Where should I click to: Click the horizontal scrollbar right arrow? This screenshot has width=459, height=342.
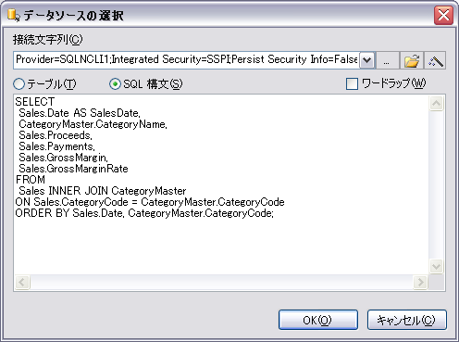[420, 282]
